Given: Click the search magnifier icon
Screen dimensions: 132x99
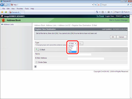Looking at the screenshot, I should click(x=128, y=5).
